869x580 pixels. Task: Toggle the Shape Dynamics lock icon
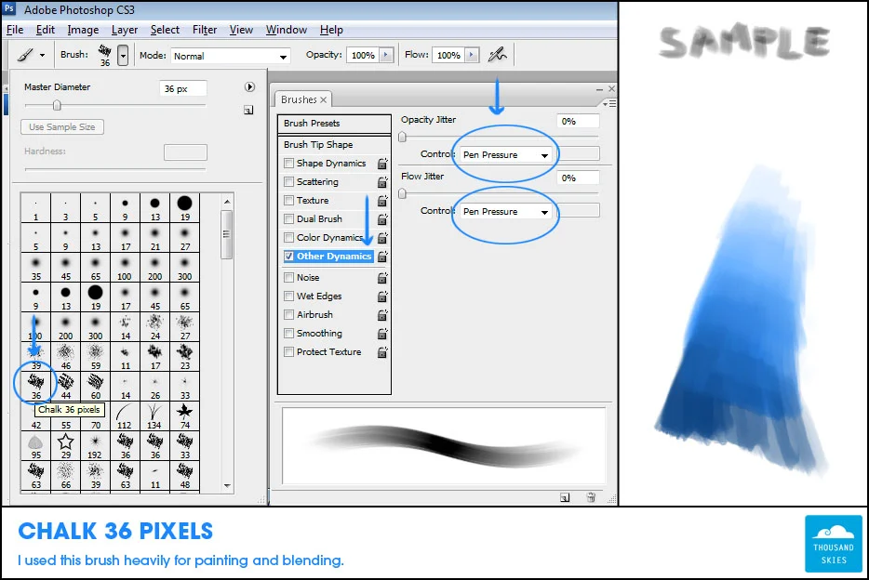pos(382,164)
